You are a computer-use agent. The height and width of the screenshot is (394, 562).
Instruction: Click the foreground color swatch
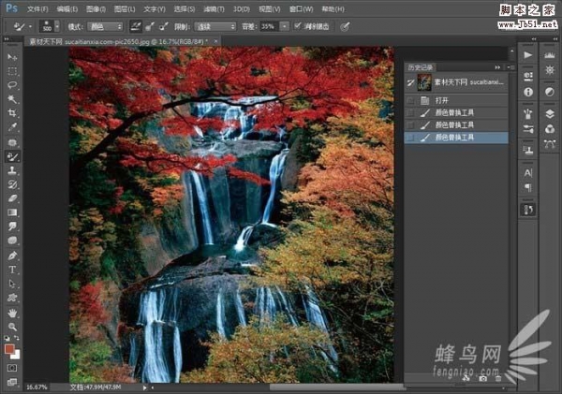9,348
